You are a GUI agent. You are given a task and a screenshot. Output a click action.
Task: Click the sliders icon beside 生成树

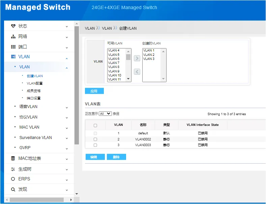pyautogui.click(x=13, y=169)
